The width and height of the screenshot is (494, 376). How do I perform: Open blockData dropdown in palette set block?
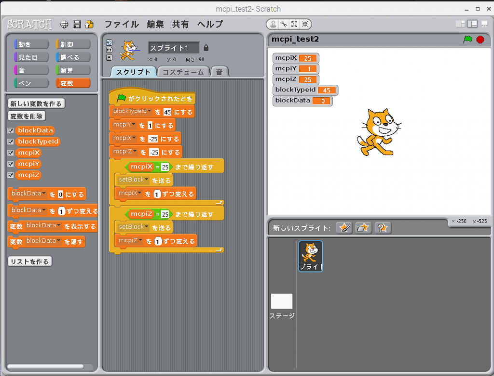(x=44, y=194)
